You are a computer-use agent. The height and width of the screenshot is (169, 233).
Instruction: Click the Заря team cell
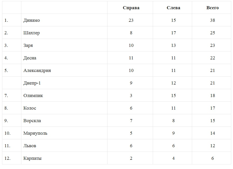click(28, 45)
